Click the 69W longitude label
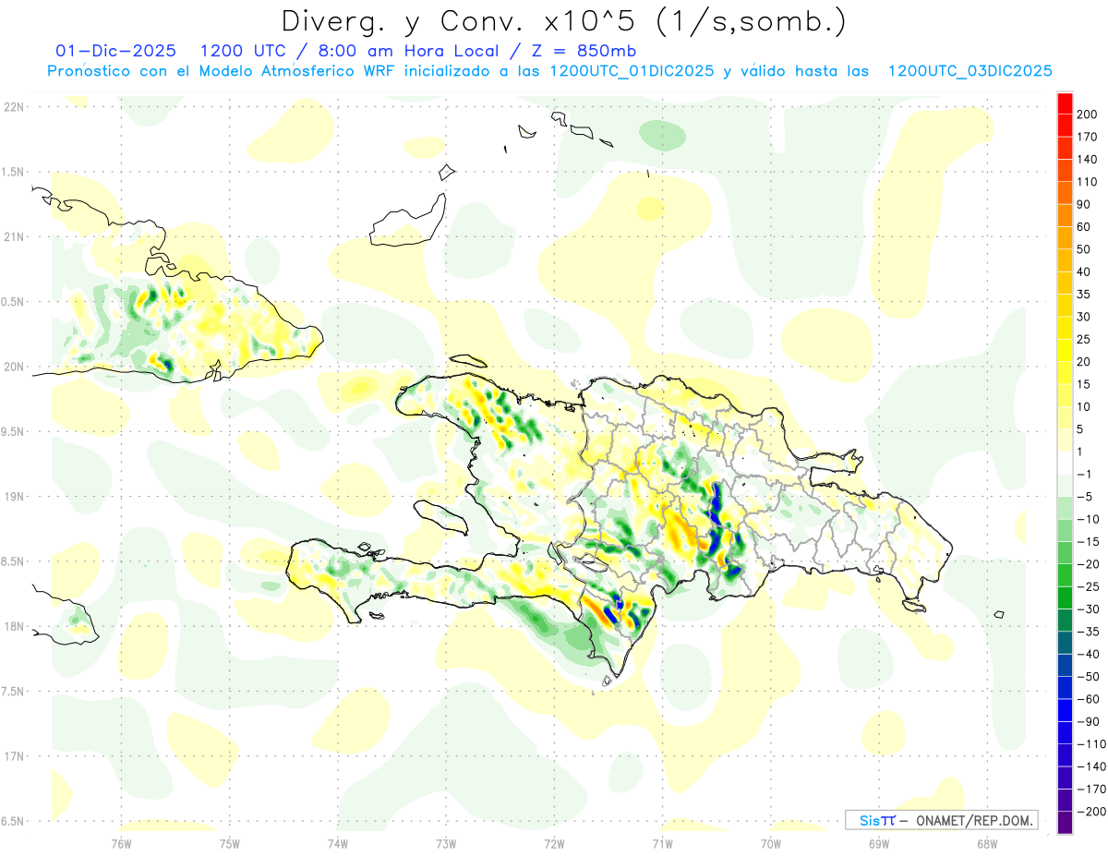1108x856 pixels. (878, 844)
